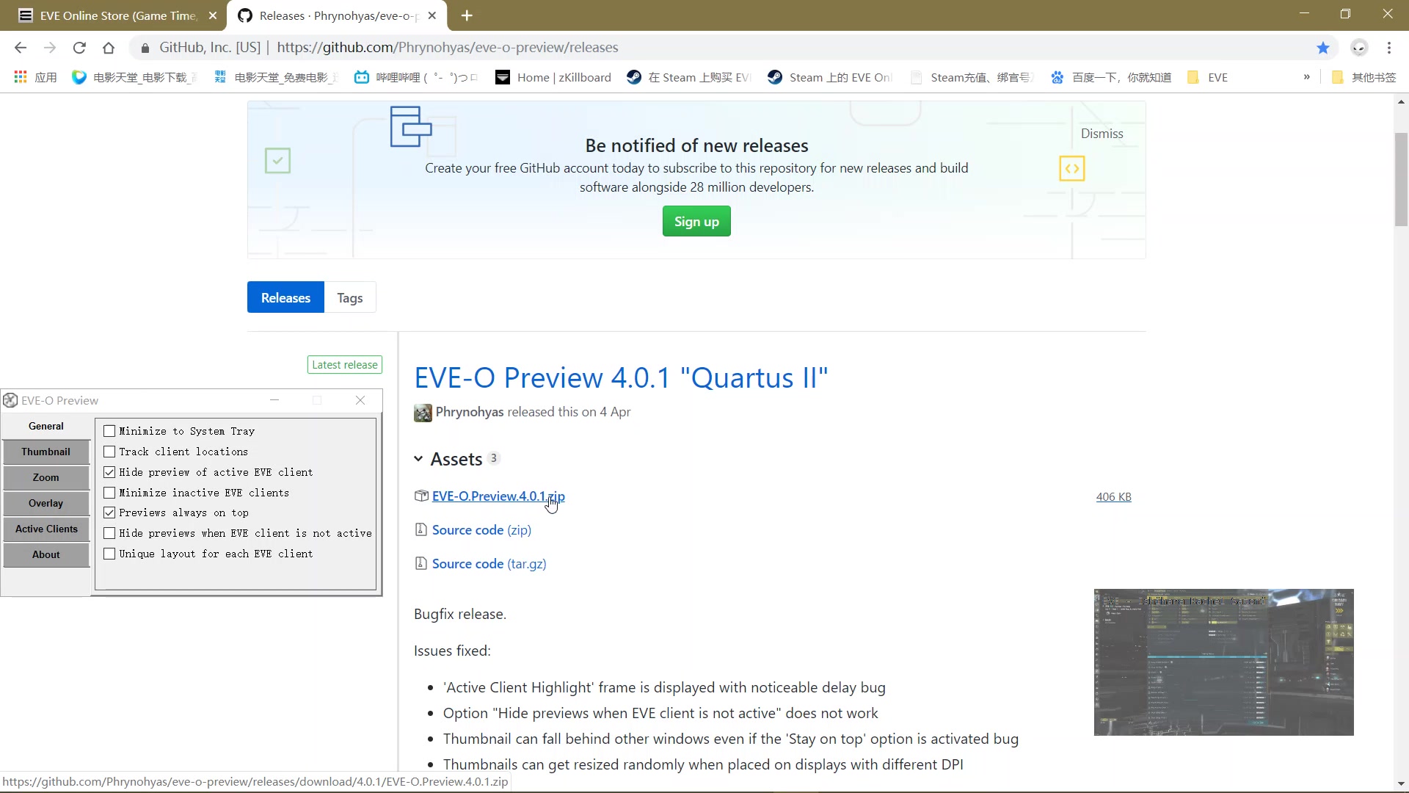
Task: Click the page vertical scrollbar thumb
Action: point(1401,180)
